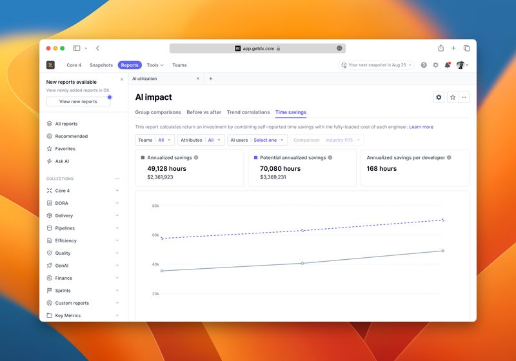Open the Snapshots navigation item
Viewport: 516px width, 361px height.
point(101,65)
